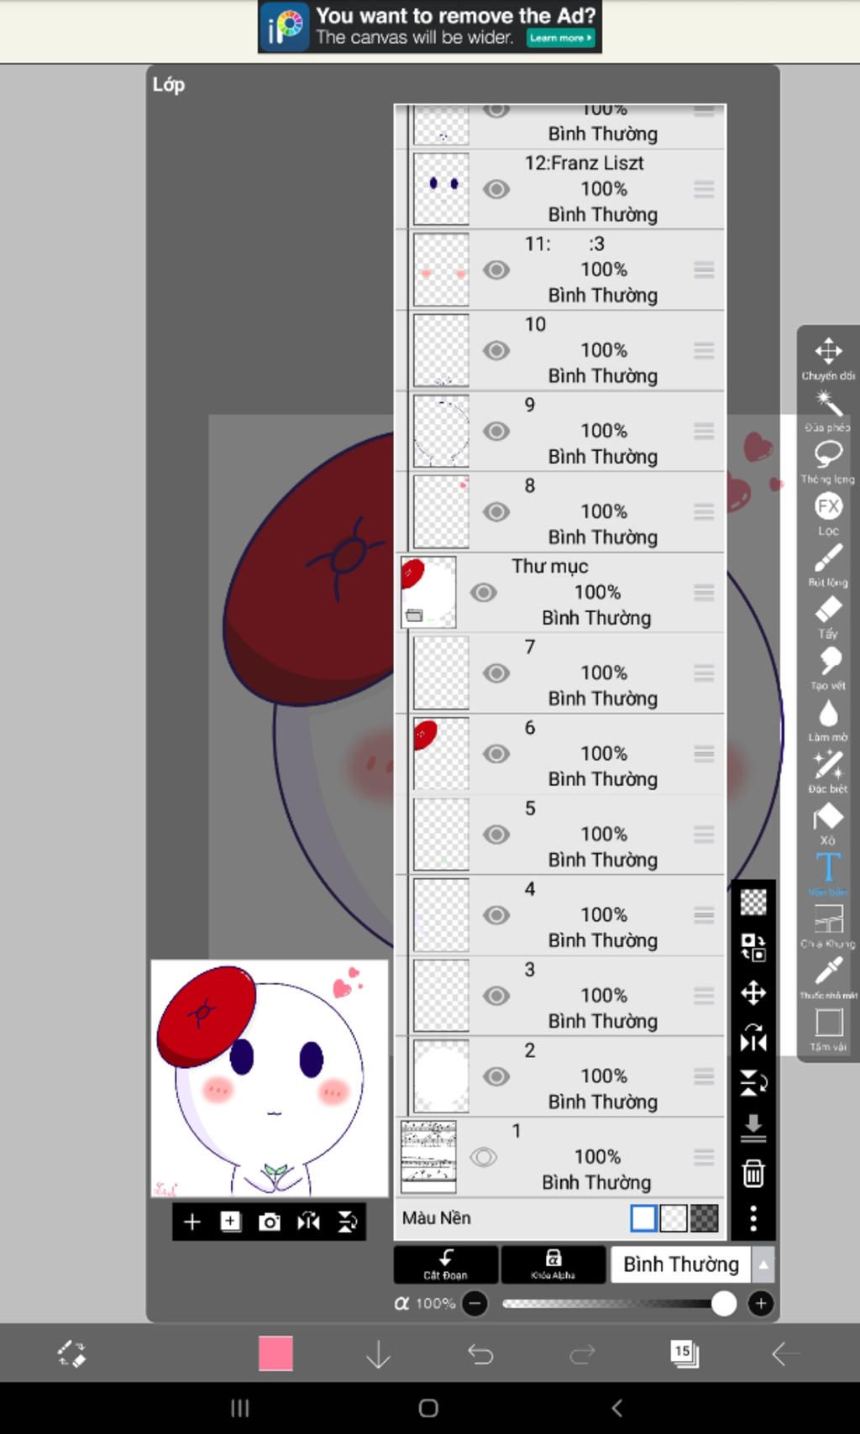The image size is (860, 1434).
Task: Click Khóa Alpha lock button
Action: tap(553, 1264)
